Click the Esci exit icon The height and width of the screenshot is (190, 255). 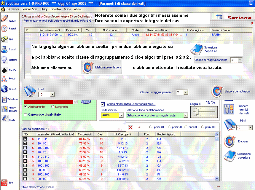(4, 183)
